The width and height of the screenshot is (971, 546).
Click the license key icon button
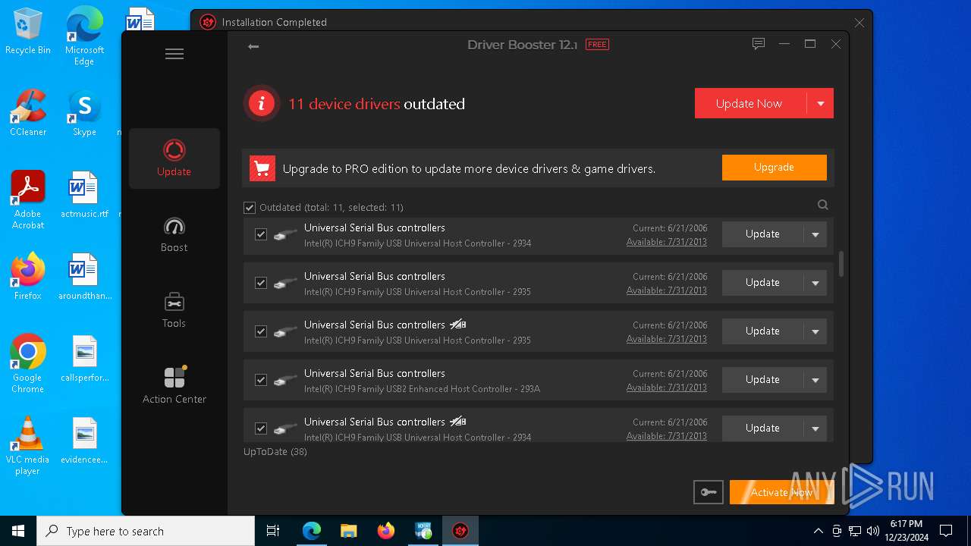[709, 492]
